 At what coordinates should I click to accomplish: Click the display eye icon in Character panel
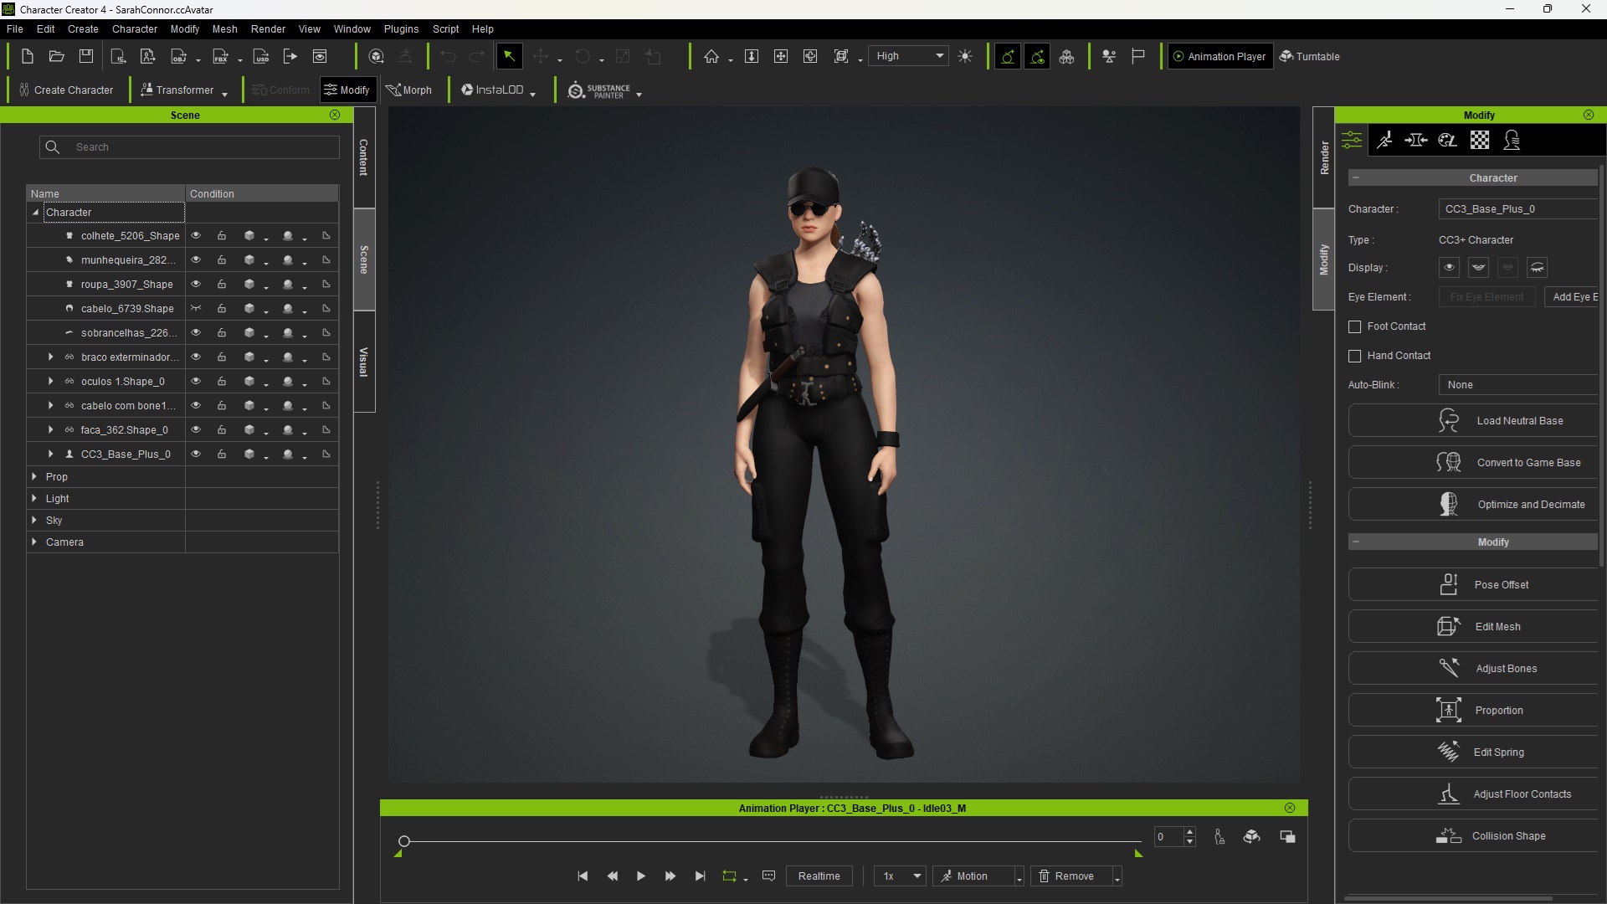click(1450, 268)
